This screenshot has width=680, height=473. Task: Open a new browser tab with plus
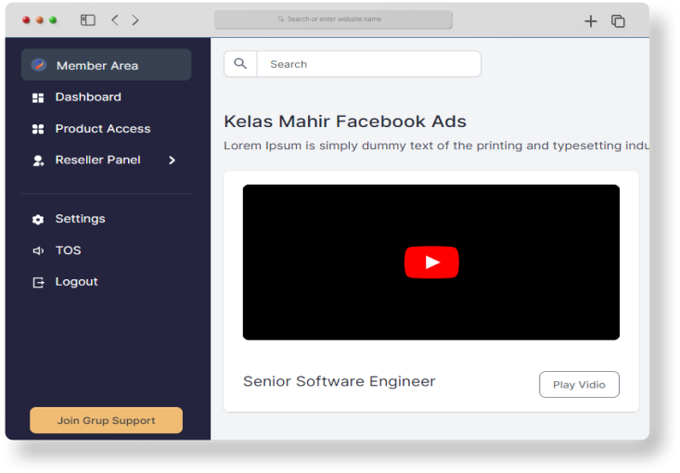click(x=591, y=20)
